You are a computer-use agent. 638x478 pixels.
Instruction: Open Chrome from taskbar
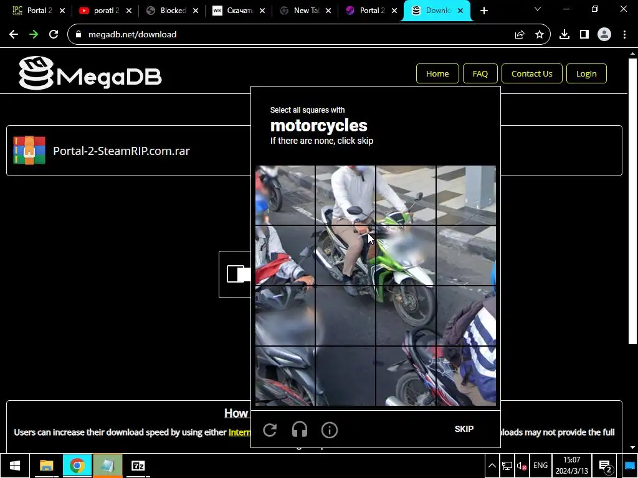click(77, 466)
